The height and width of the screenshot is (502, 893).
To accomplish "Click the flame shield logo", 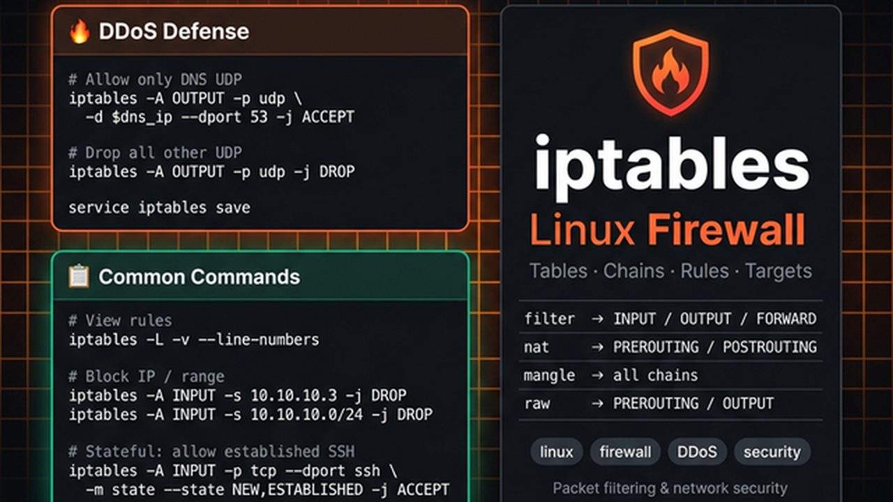I will (x=670, y=73).
